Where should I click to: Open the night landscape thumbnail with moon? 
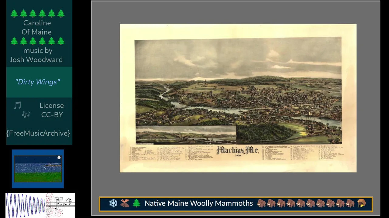click(38, 169)
